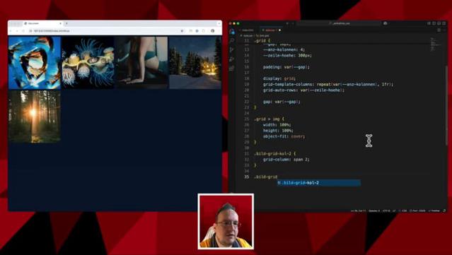Click the Port status bar entry
The width and height of the screenshot is (452, 255).
coord(417,210)
